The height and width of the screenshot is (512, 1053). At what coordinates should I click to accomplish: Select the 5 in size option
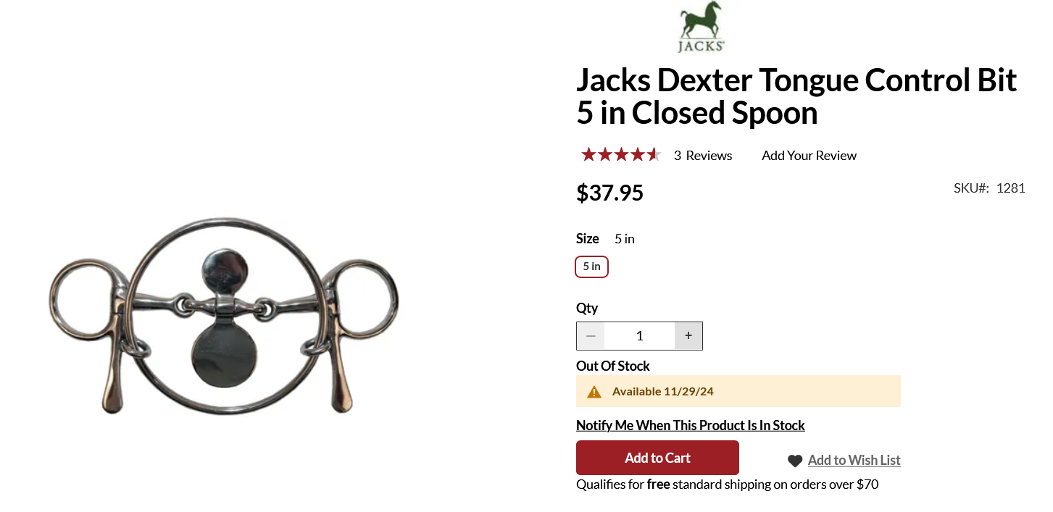pos(592,267)
